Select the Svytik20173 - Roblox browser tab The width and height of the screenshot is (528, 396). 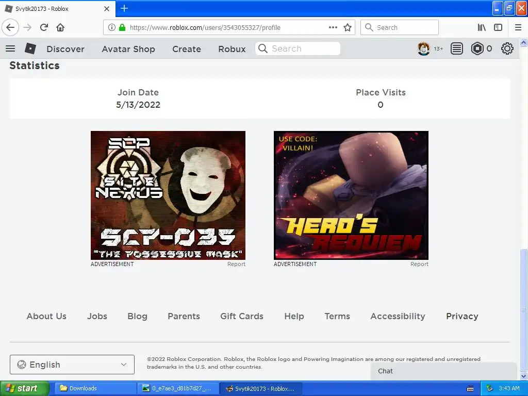(x=57, y=9)
